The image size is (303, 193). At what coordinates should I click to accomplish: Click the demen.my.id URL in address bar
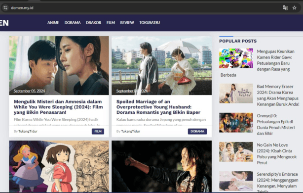pos(22,8)
